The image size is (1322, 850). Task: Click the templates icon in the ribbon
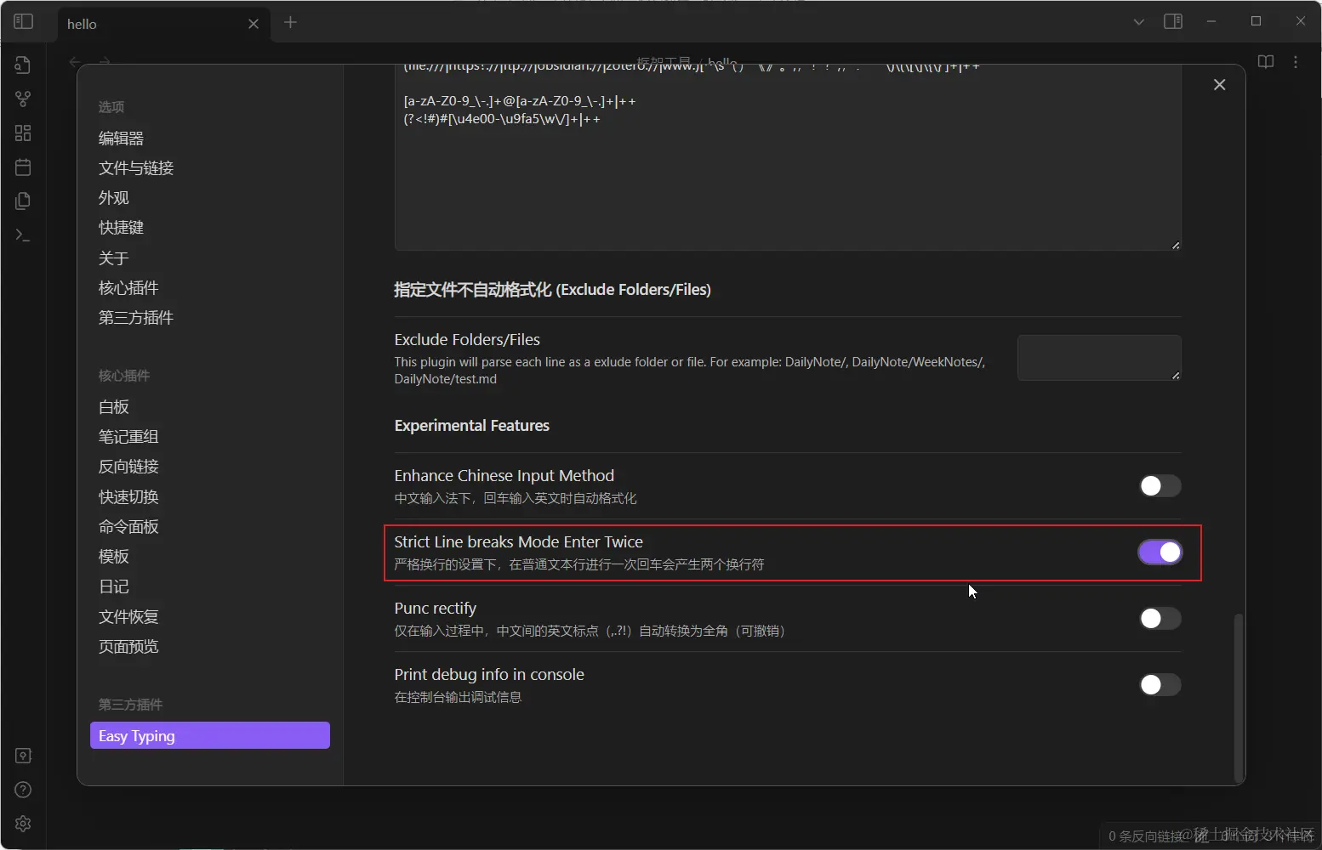[x=23, y=201]
